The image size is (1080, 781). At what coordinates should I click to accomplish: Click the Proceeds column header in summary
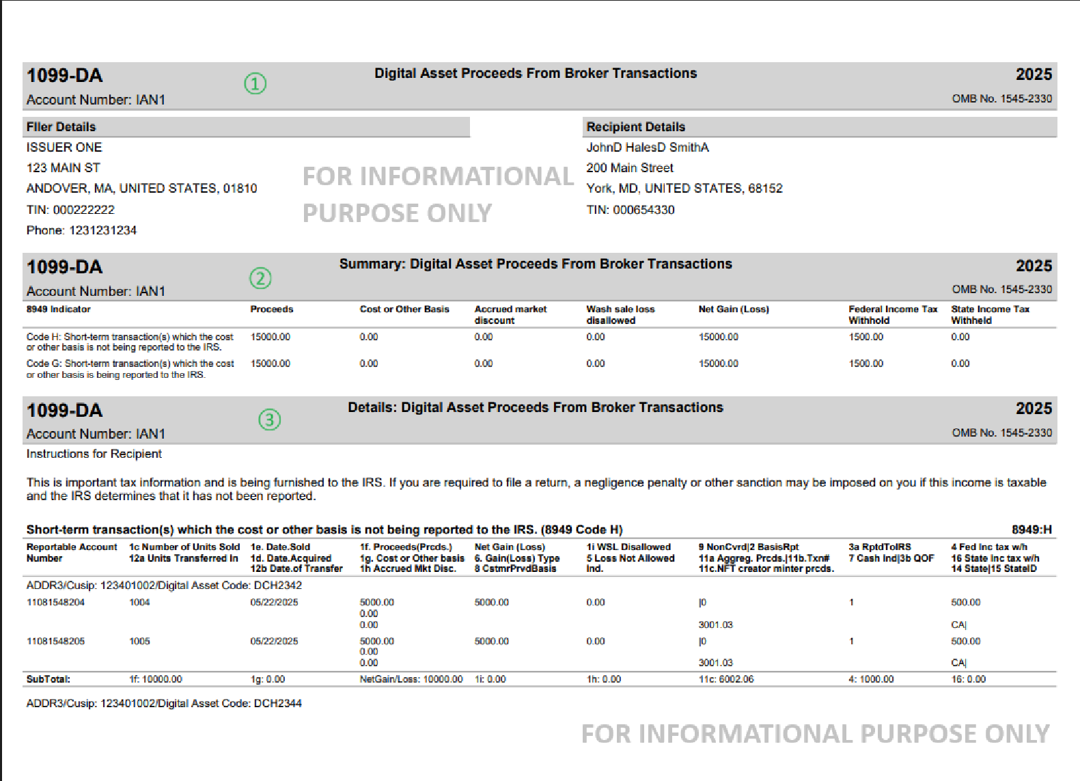click(x=271, y=310)
